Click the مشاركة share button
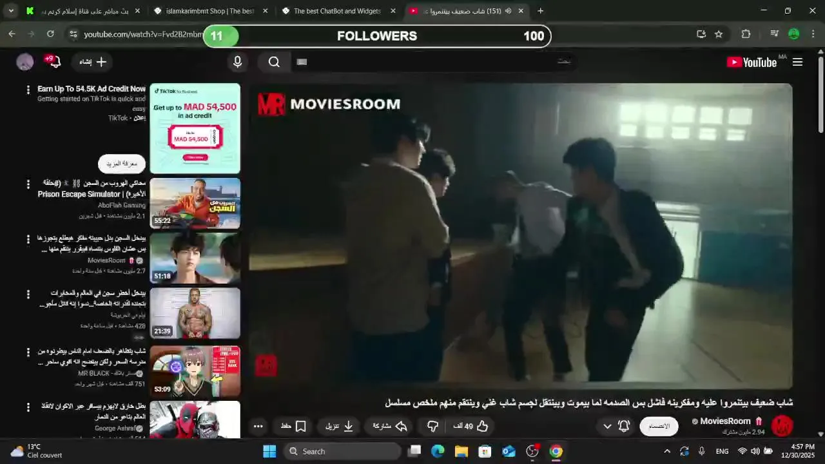 coord(390,426)
